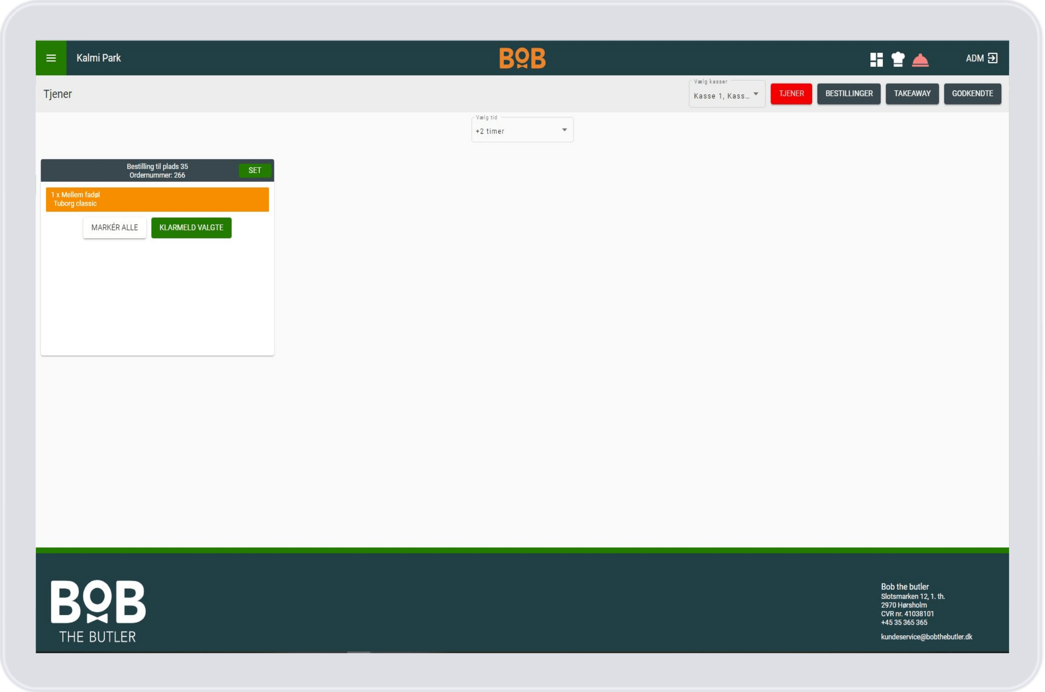The height and width of the screenshot is (692, 1045).
Task: Click the Kalmi Park venue name
Action: tap(98, 58)
